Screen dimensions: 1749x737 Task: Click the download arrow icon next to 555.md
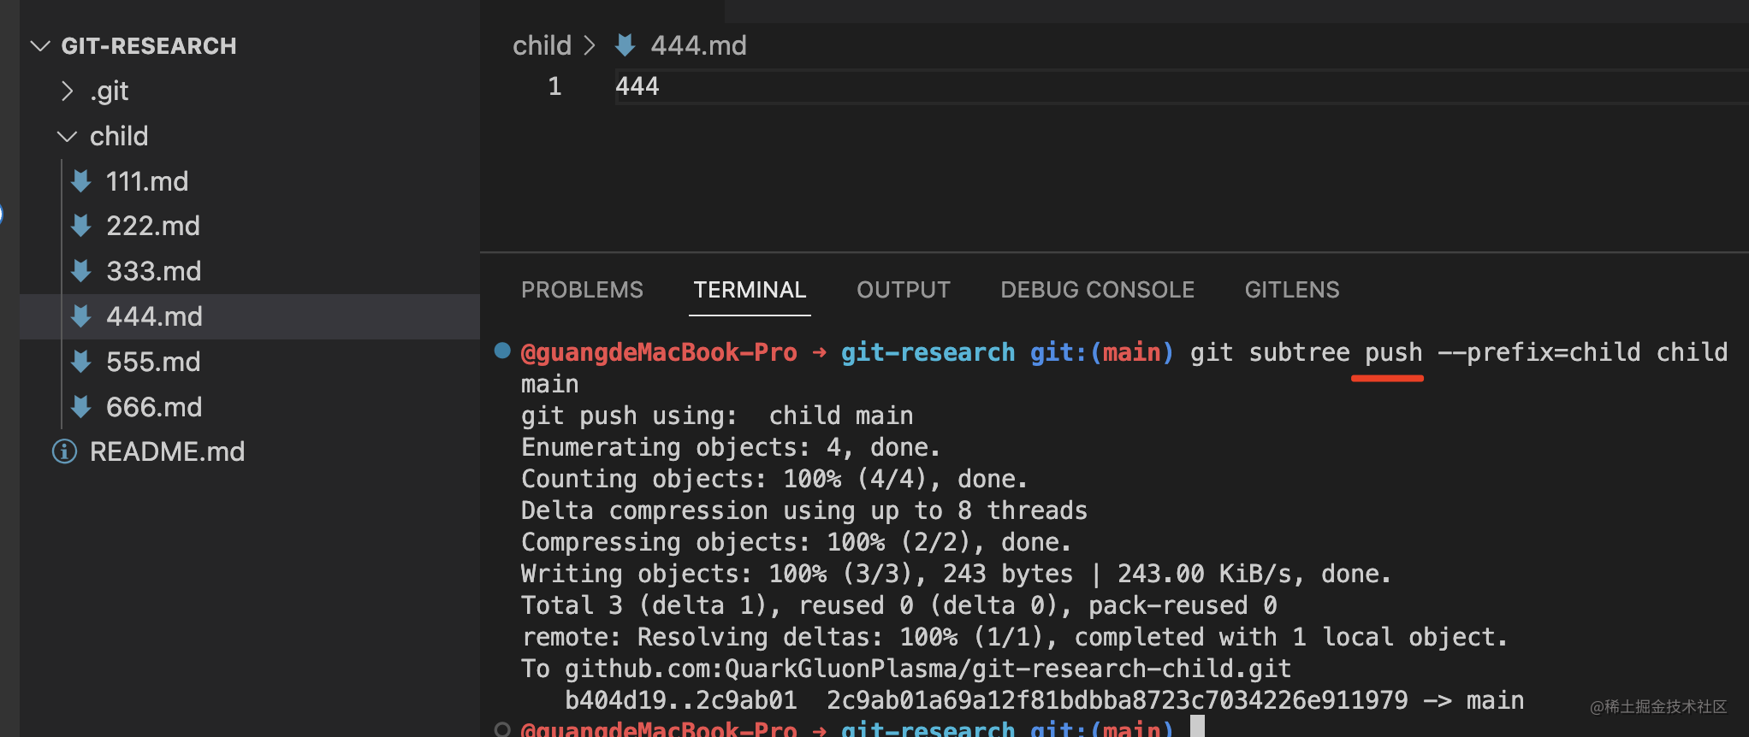click(x=81, y=362)
